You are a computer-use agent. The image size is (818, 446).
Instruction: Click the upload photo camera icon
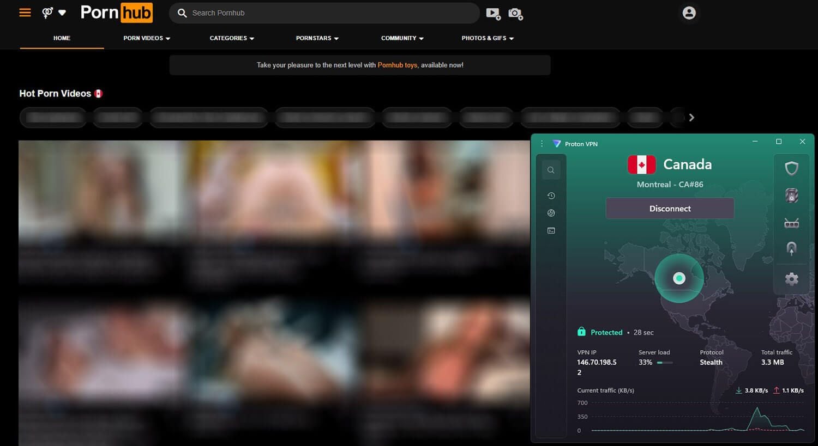click(x=515, y=13)
